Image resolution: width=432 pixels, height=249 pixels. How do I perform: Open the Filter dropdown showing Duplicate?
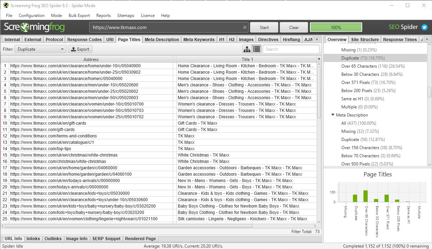pos(41,49)
